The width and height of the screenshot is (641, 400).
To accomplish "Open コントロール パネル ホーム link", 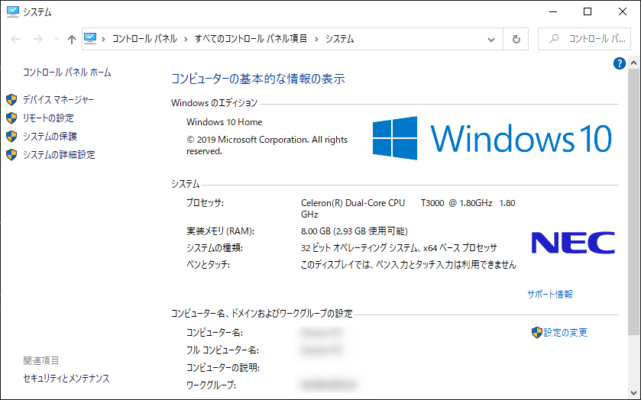I will tap(66, 73).
